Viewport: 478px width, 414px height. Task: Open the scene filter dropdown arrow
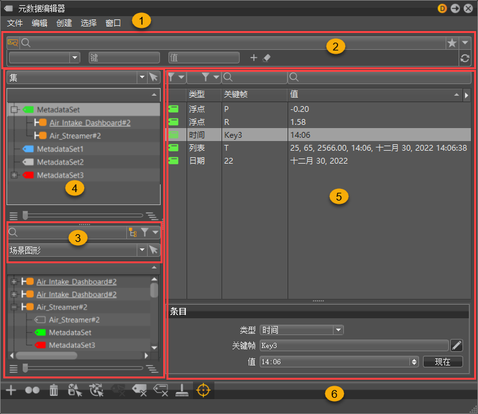[x=155, y=232]
